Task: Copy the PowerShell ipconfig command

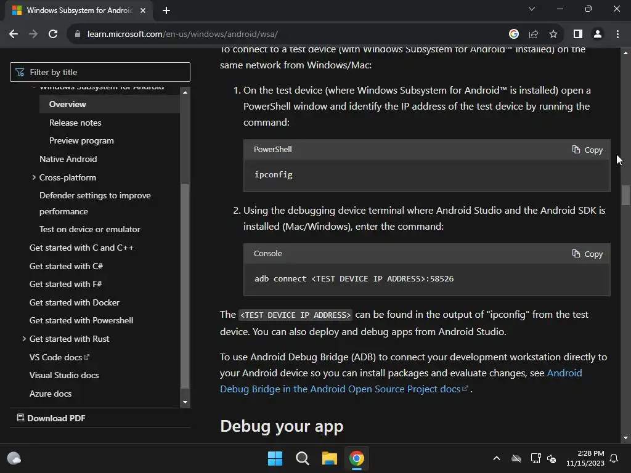Action: (587, 150)
